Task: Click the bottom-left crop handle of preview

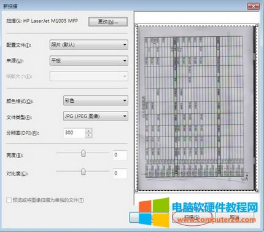Action: coord(137,191)
